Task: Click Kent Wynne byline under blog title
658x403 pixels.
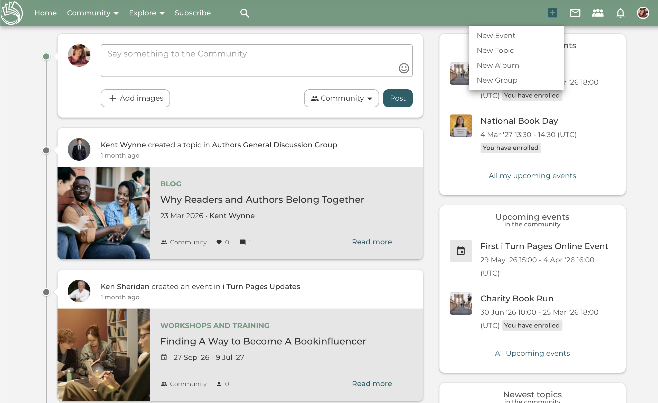Action: click(232, 216)
